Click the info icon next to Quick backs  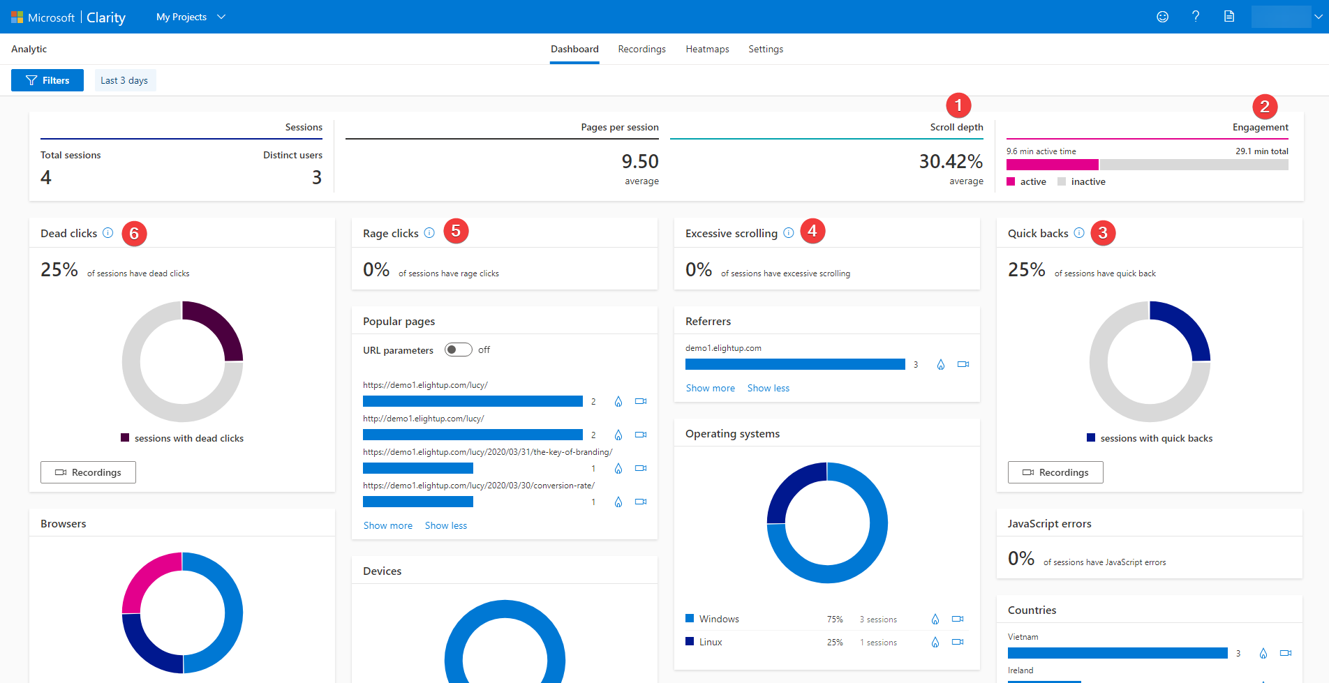(x=1080, y=233)
